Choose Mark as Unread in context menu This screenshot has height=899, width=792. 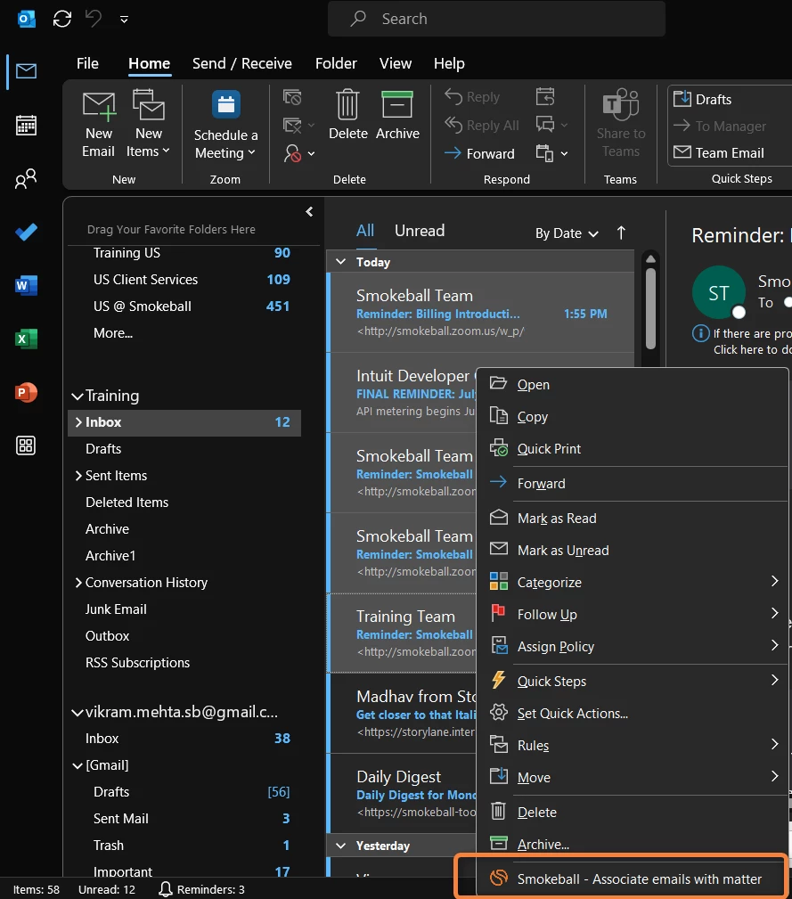633,550
